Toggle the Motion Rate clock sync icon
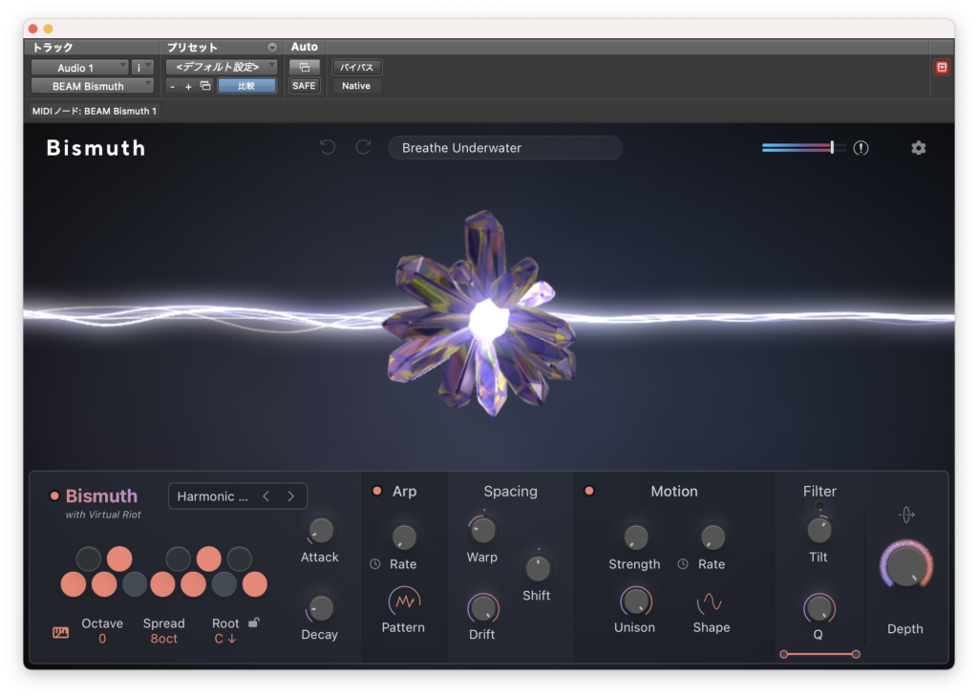Screen dimensions: 978x697 683,563
